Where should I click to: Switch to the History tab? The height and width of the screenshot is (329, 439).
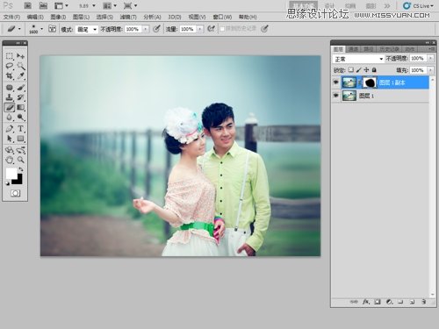pyautogui.click(x=389, y=49)
